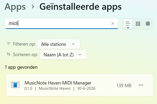Switch to table view layout
The image size is (157, 104).
click(x=148, y=24)
